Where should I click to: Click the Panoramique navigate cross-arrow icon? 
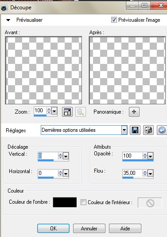click(134, 112)
